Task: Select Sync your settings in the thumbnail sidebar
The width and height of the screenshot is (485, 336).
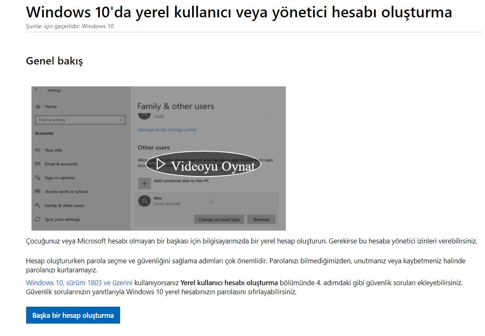Action: [x=62, y=219]
